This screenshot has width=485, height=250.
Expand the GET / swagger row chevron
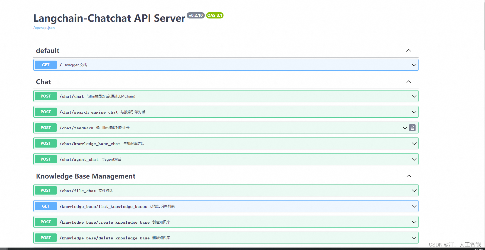(x=414, y=65)
